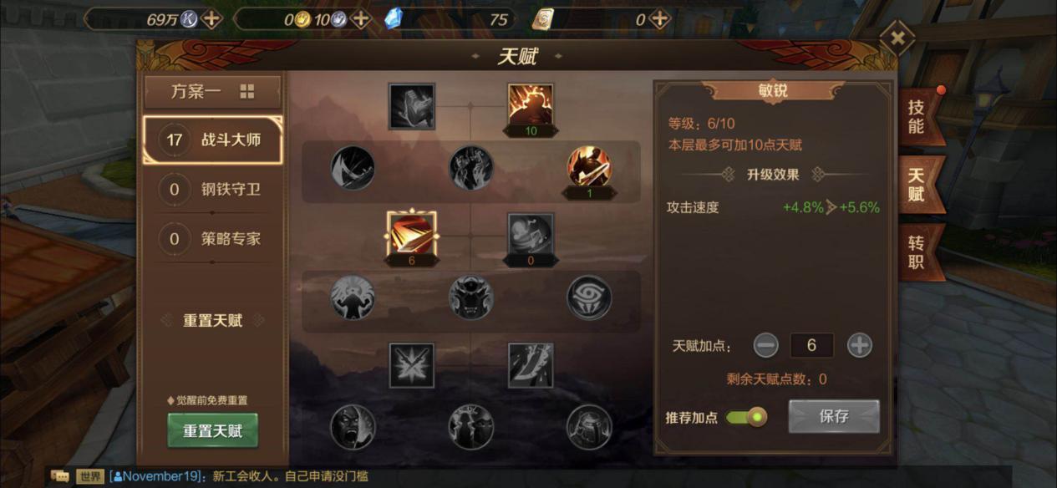Add more 69万 silver currency
Image resolution: width=1057 pixels, height=488 pixels.
pos(212,18)
